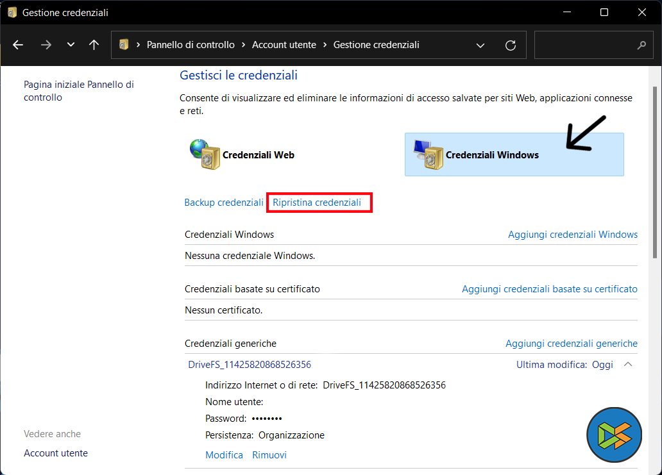Select Credenziali Web vault icon
This screenshot has height=475, width=662.
coord(205,154)
